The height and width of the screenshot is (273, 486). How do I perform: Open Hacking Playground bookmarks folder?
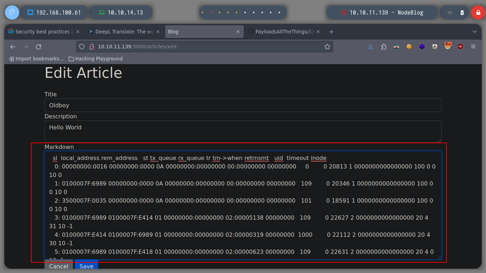click(x=95, y=59)
